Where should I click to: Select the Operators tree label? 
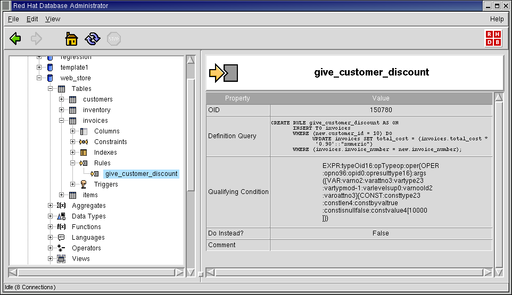86,248
